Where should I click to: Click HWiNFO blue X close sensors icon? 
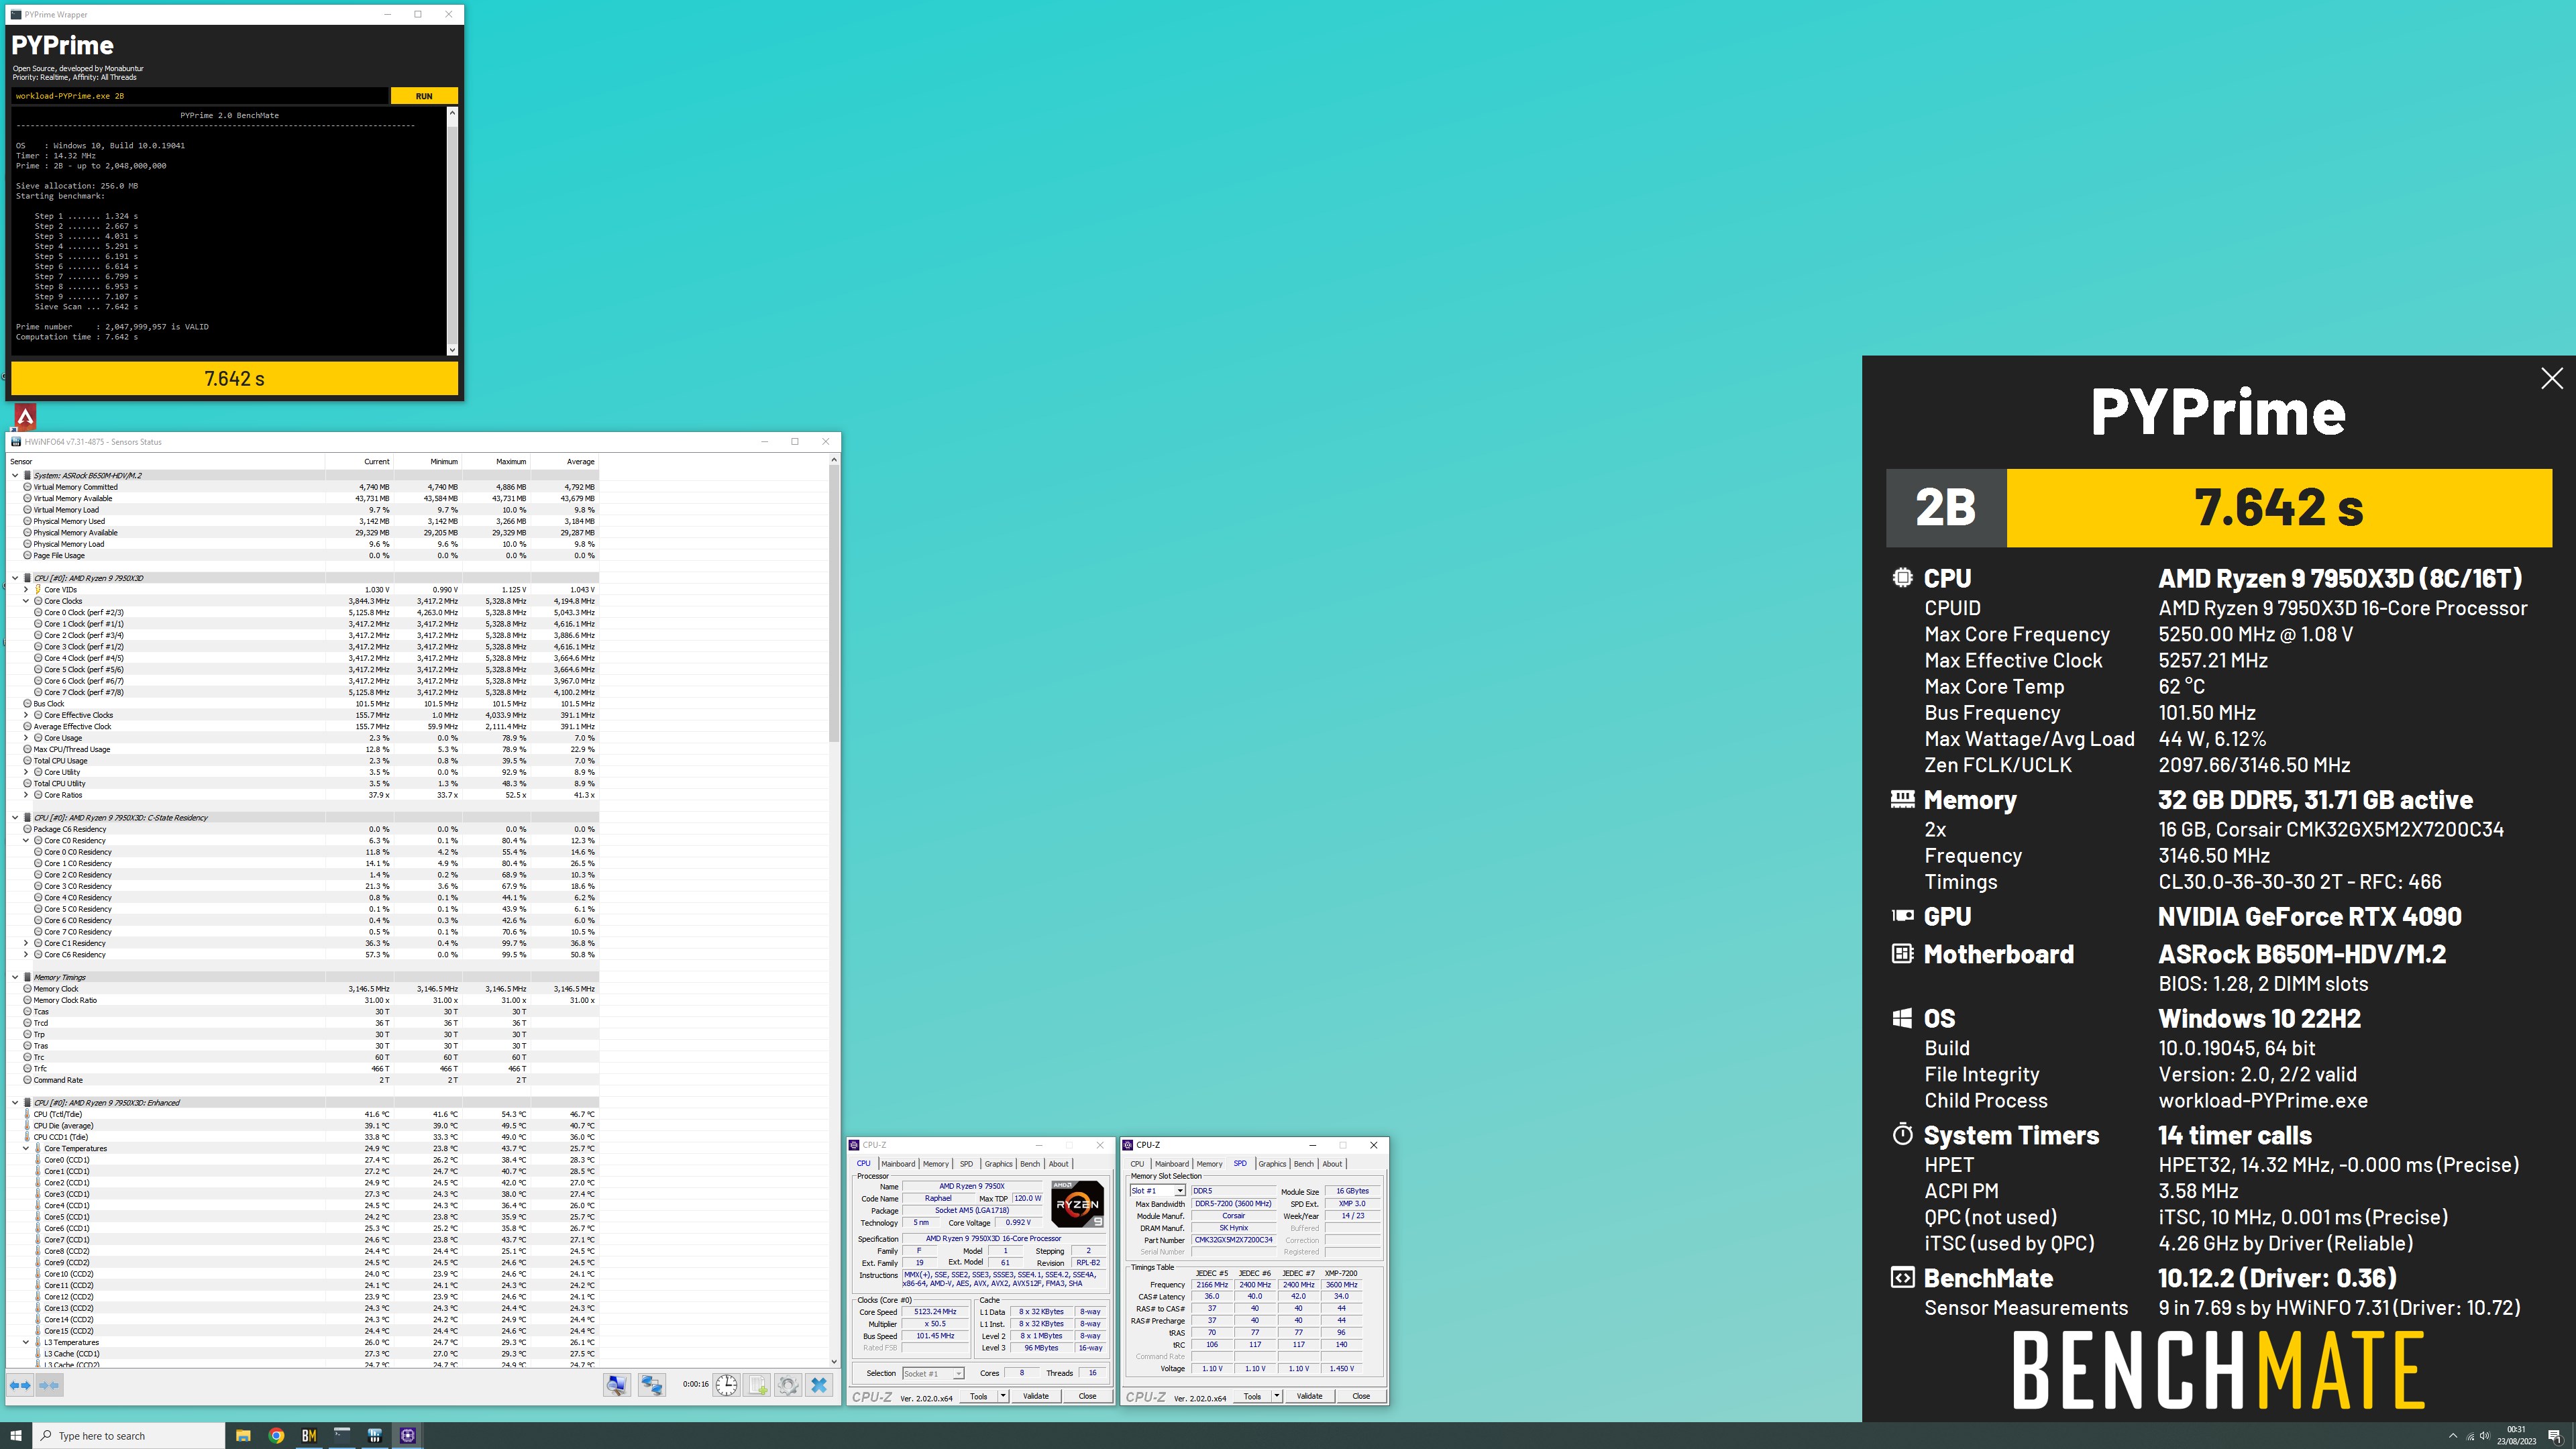pos(819,1385)
